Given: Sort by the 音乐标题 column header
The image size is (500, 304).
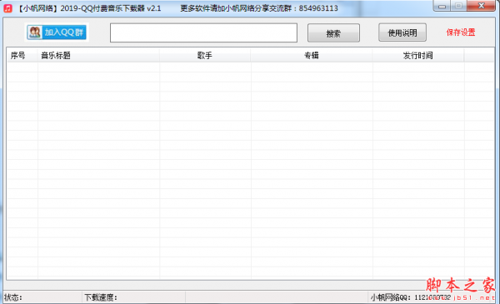Looking at the screenshot, I should [x=98, y=56].
